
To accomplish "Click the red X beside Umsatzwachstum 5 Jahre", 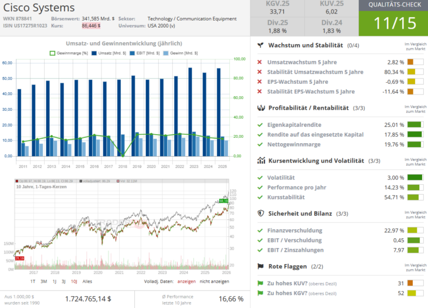I will click(260, 62).
